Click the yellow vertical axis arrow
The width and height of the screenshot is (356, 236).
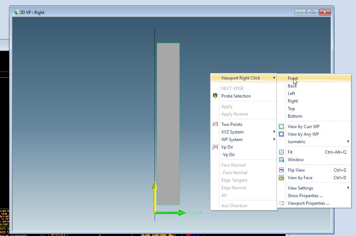tap(155, 197)
